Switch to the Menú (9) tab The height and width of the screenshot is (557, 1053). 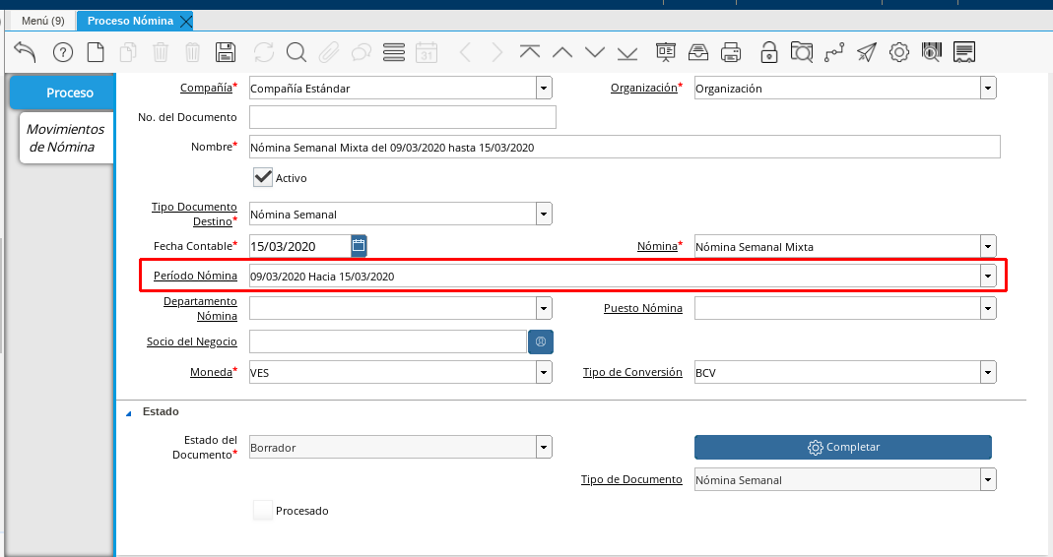coord(42,21)
